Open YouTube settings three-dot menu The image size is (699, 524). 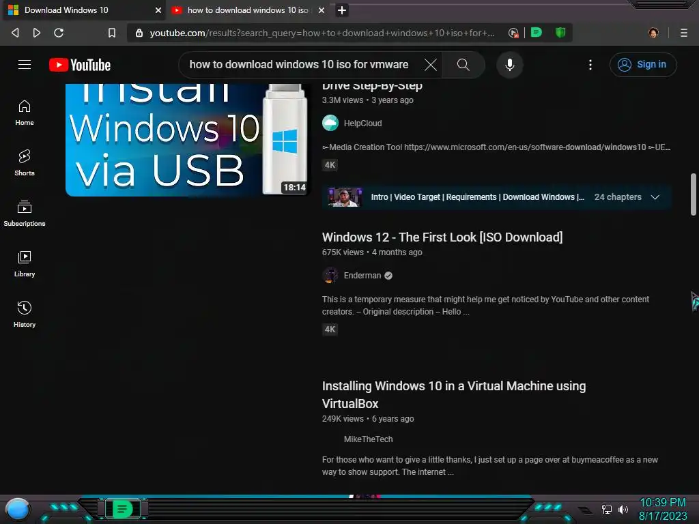pyautogui.click(x=590, y=65)
